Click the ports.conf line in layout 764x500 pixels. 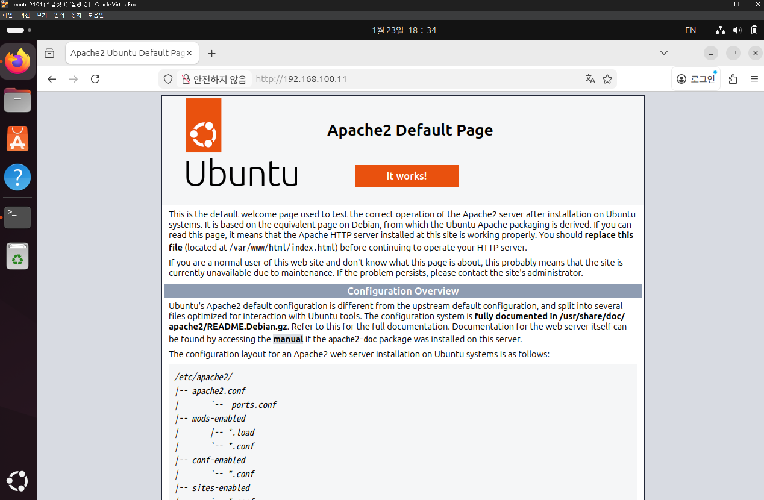coord(254,405)
